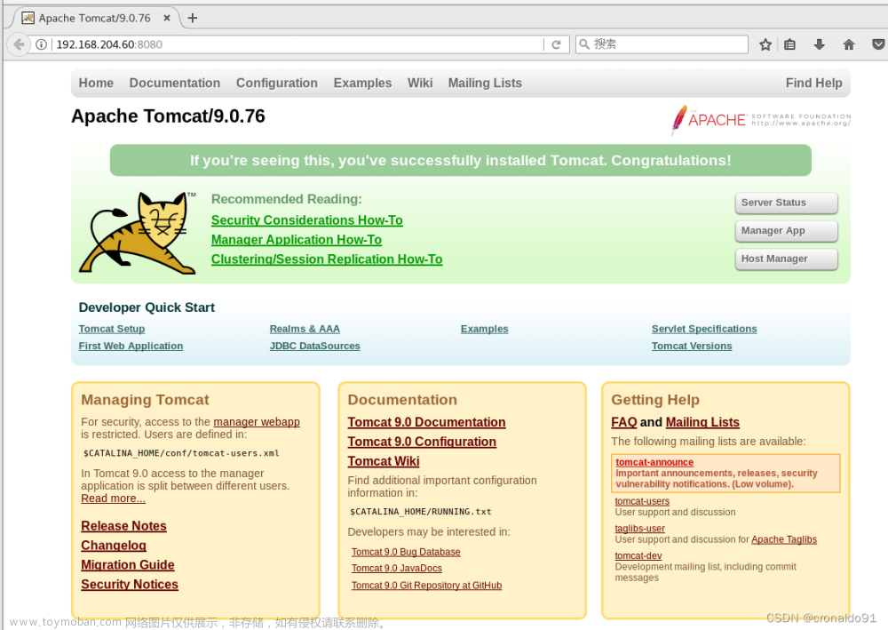888x630 pixels.
Task: Open Security Considerations How-To link
Action: click(x=307, y=220)
